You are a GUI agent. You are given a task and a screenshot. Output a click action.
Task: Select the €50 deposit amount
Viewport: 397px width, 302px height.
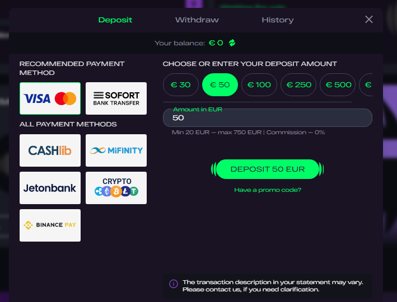click(220, 85)
